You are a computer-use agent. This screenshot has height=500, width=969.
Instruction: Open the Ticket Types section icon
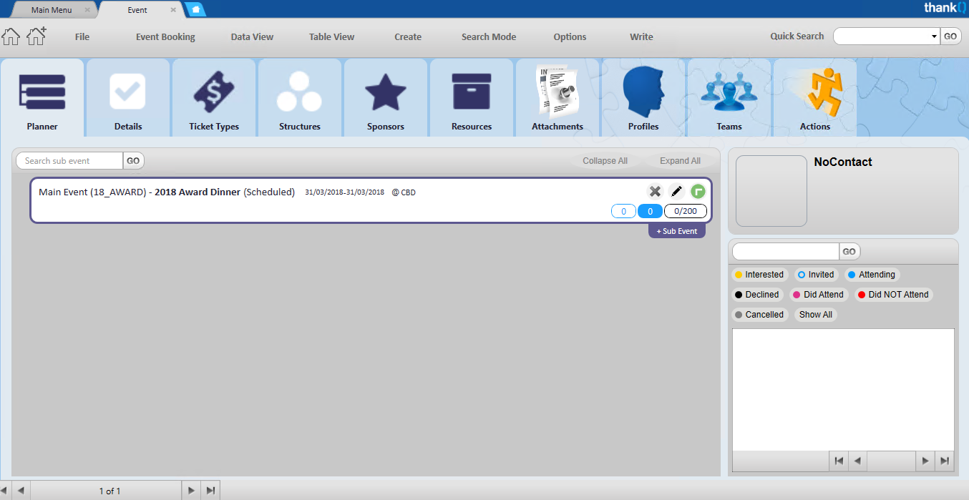pos(214,92)
